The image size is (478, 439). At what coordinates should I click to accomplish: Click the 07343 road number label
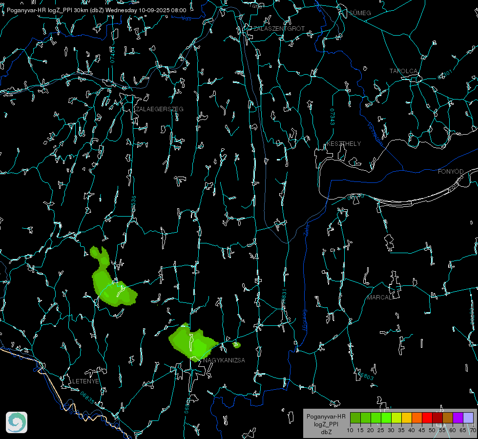[x=333, y=117]
